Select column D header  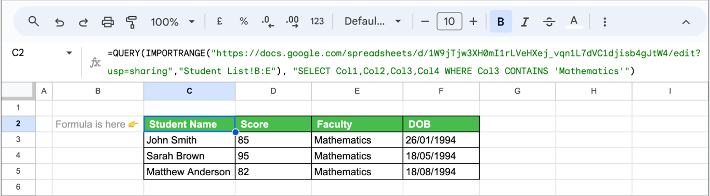(273, 91)
